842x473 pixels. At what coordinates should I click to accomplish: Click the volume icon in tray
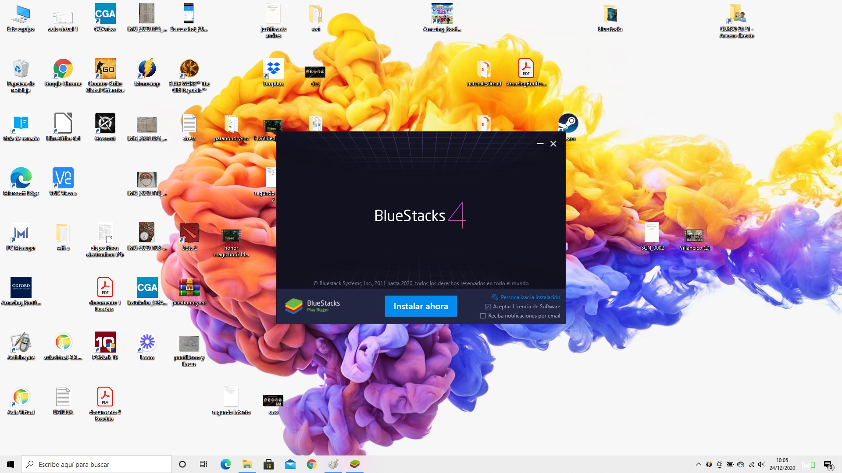761,464
